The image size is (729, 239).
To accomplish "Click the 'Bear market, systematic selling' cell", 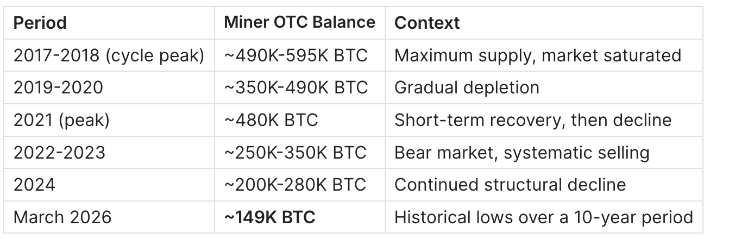I will (x=521, y=153).
